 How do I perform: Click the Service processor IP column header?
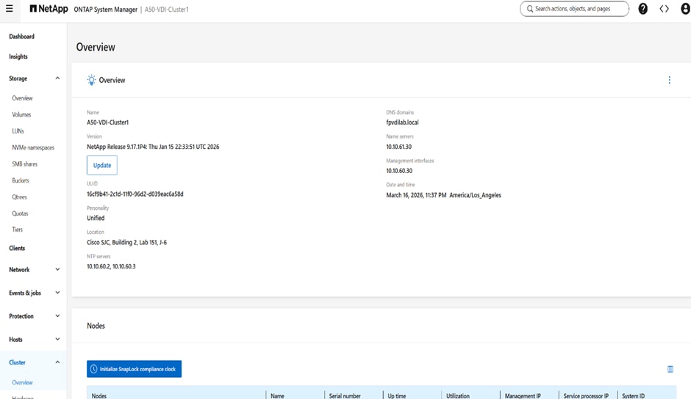click(x=586, y=396)
